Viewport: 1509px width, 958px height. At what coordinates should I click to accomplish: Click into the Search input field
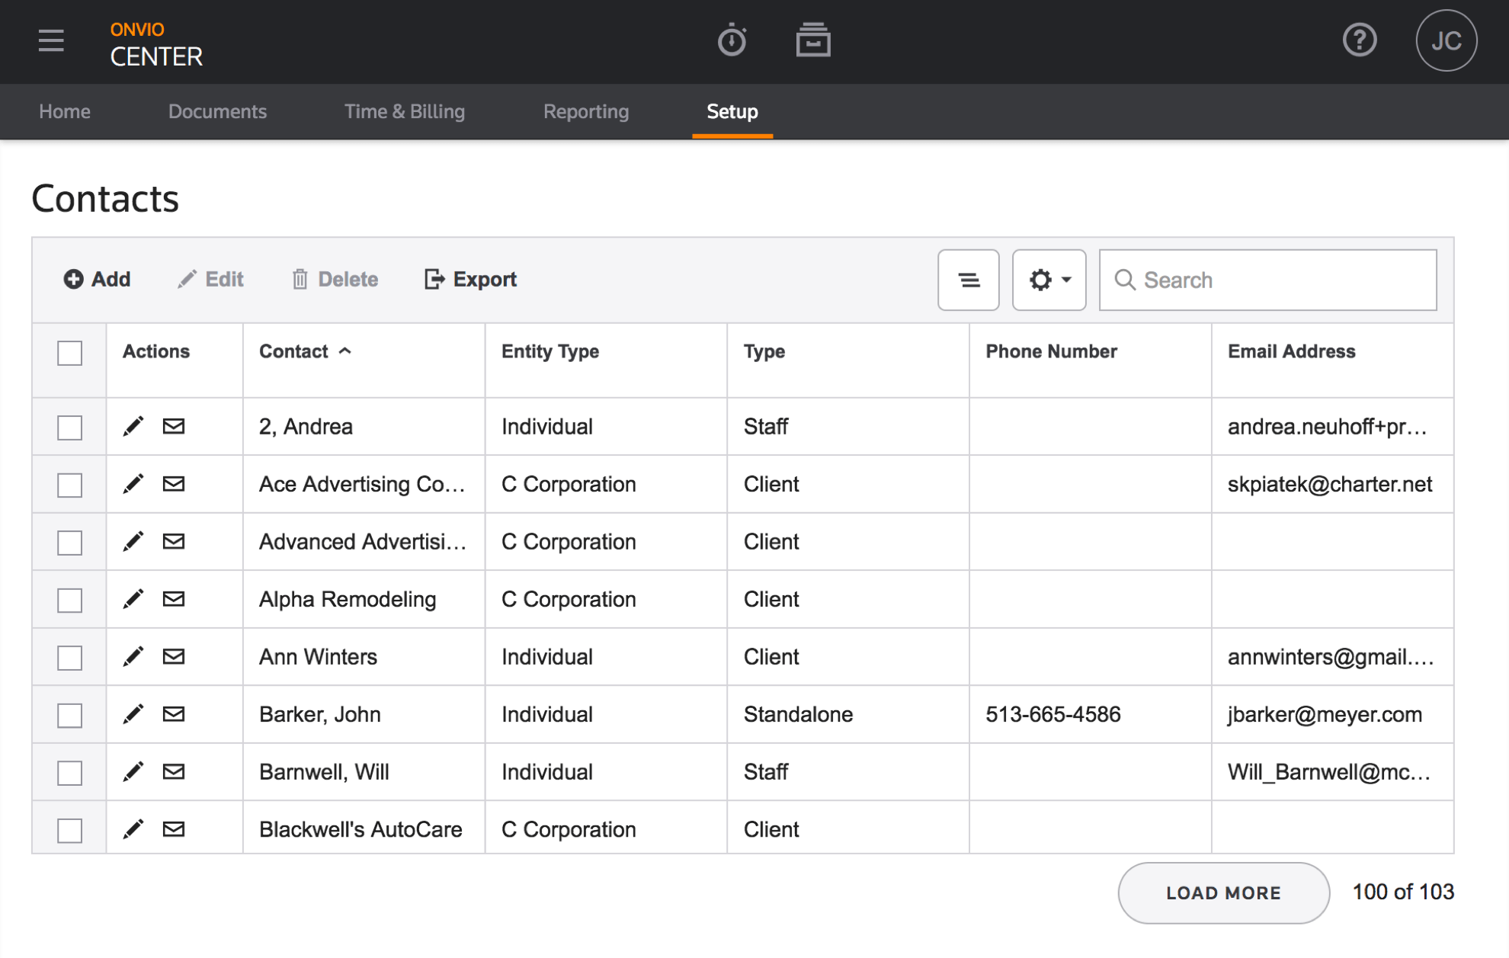click(x=1267, y=280)
